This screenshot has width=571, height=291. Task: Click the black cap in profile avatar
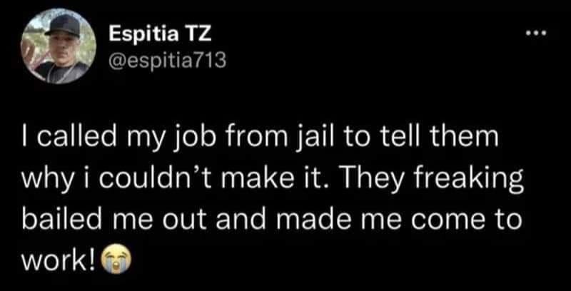[x=63, y=26]
